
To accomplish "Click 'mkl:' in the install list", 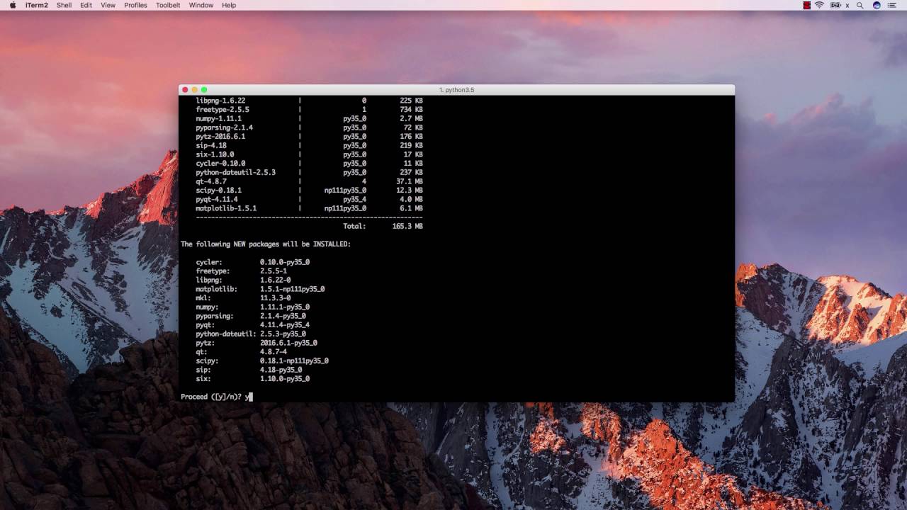I will coord(203,298).
